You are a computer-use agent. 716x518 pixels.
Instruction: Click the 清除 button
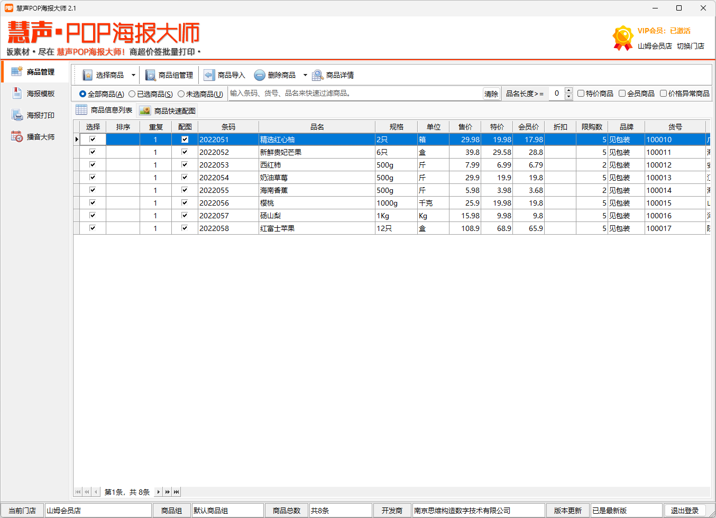491,93
